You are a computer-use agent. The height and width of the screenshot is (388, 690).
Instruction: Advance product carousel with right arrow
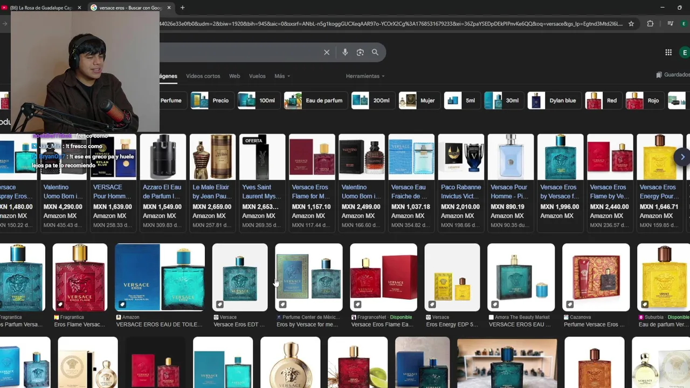(682, 157)
